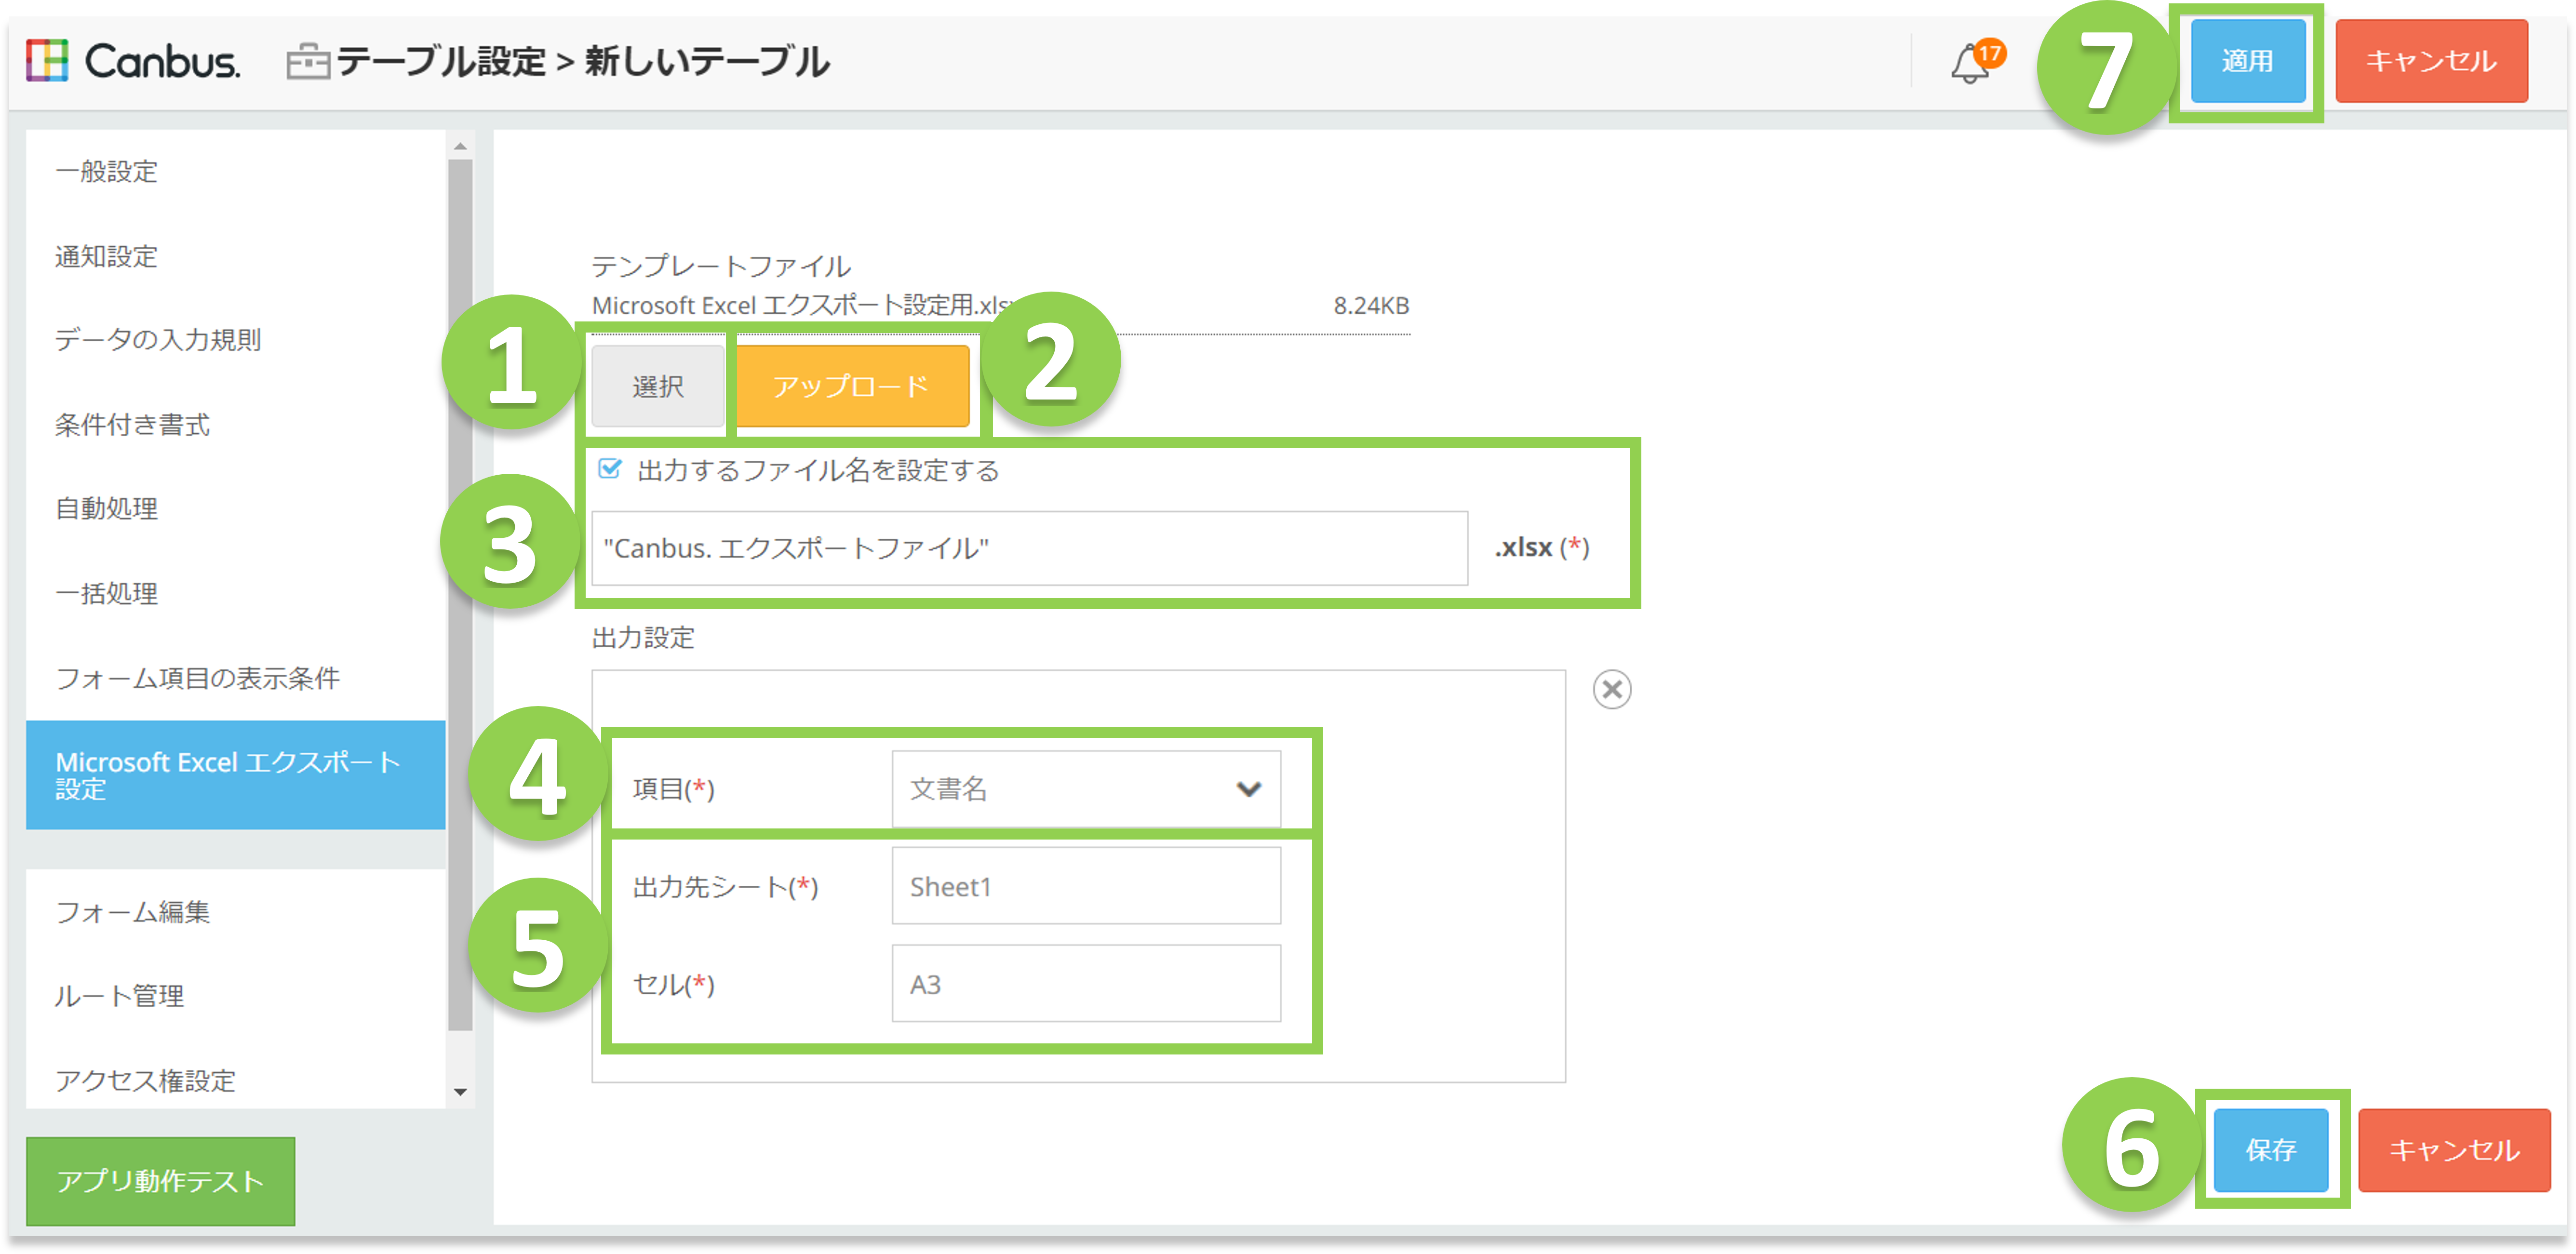Click the 選択 file select button
2576x1254 pixels.
point(657,386)
